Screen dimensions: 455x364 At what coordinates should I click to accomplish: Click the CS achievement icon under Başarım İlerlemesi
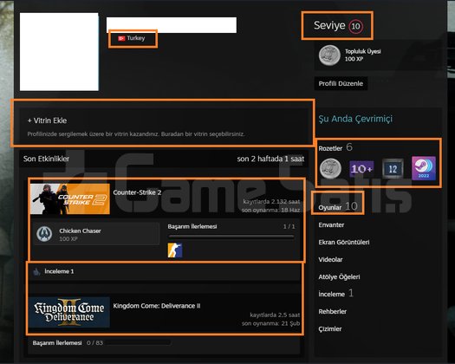175,250
